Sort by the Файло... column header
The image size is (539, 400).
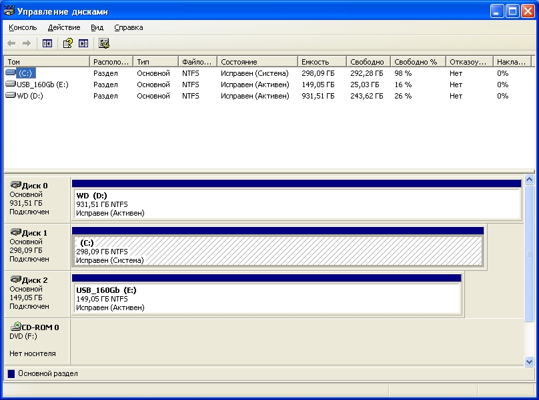(197, 62)
